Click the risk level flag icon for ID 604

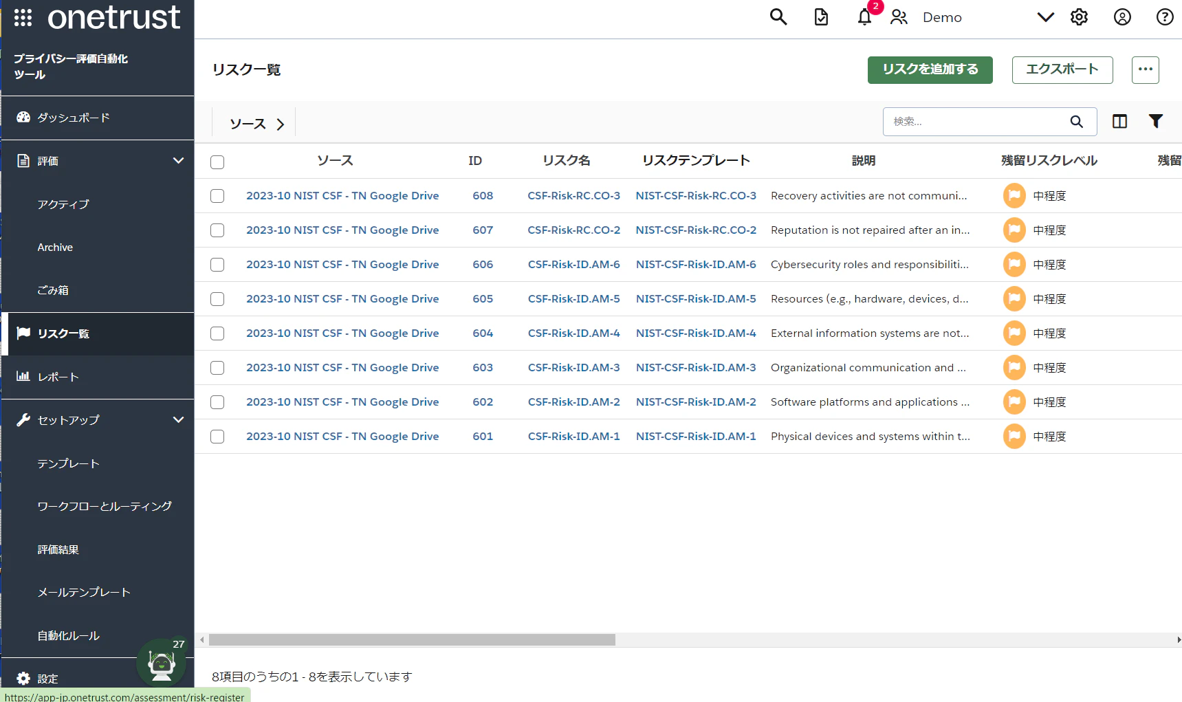1014,333
